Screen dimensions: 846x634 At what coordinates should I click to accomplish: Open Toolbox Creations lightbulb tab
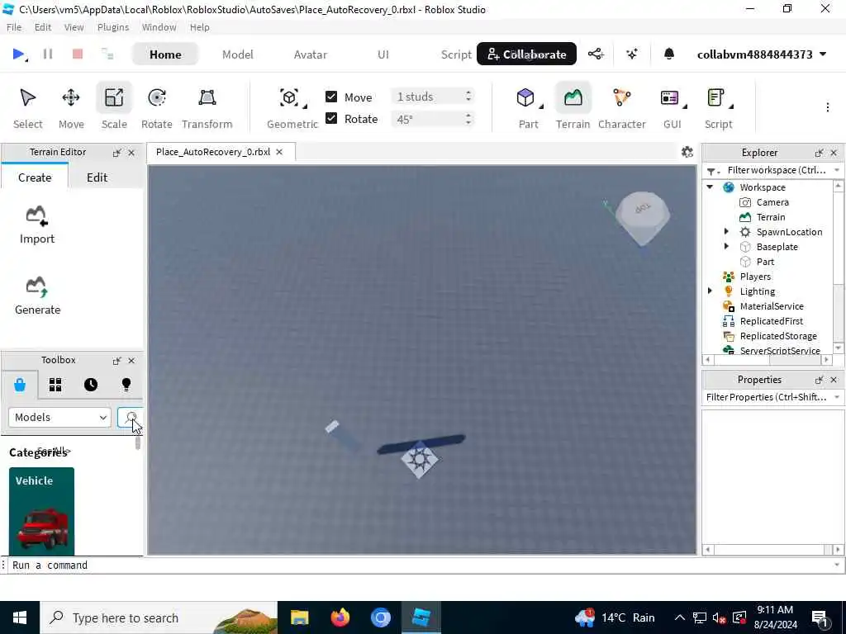[126, 385]
